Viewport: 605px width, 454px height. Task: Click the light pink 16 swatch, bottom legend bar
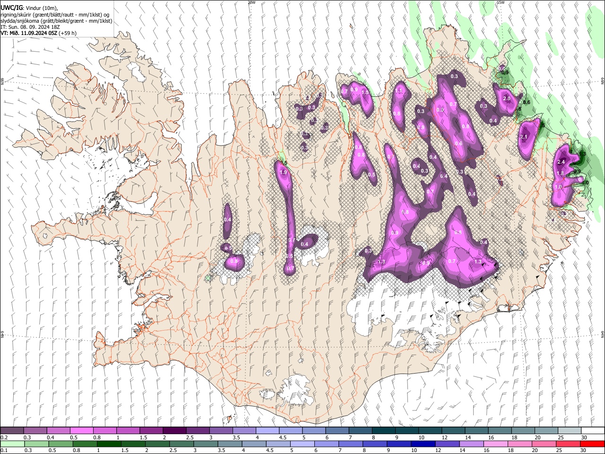point(495,444)
